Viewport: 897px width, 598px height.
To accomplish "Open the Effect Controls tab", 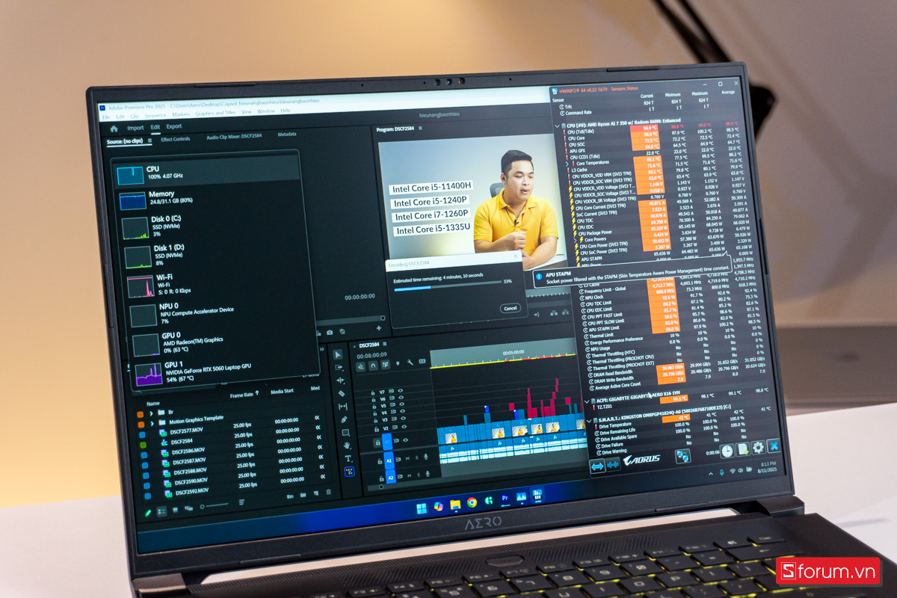I will (x=176, y=138).
